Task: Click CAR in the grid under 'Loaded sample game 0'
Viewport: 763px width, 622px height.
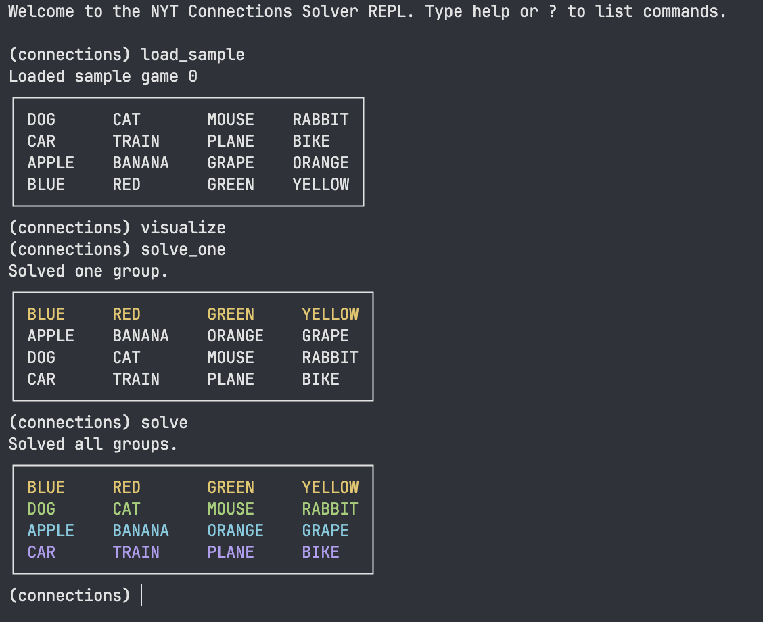Action: (x=41, y=141)
